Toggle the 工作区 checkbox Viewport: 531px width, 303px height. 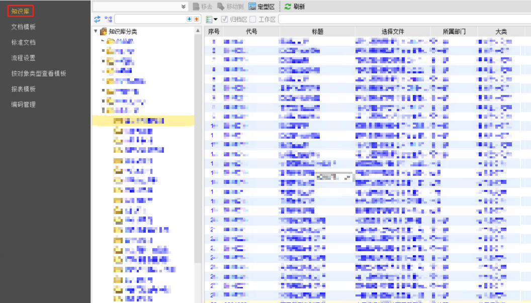coord(253,19)
